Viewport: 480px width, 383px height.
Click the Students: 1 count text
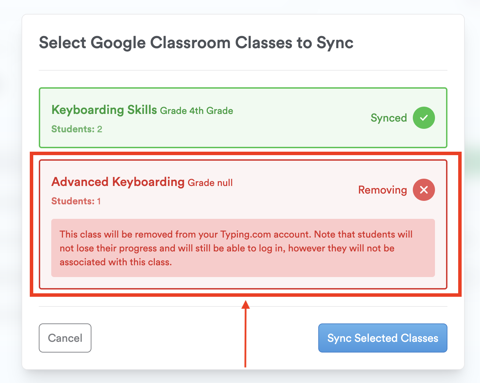point(76,201)
